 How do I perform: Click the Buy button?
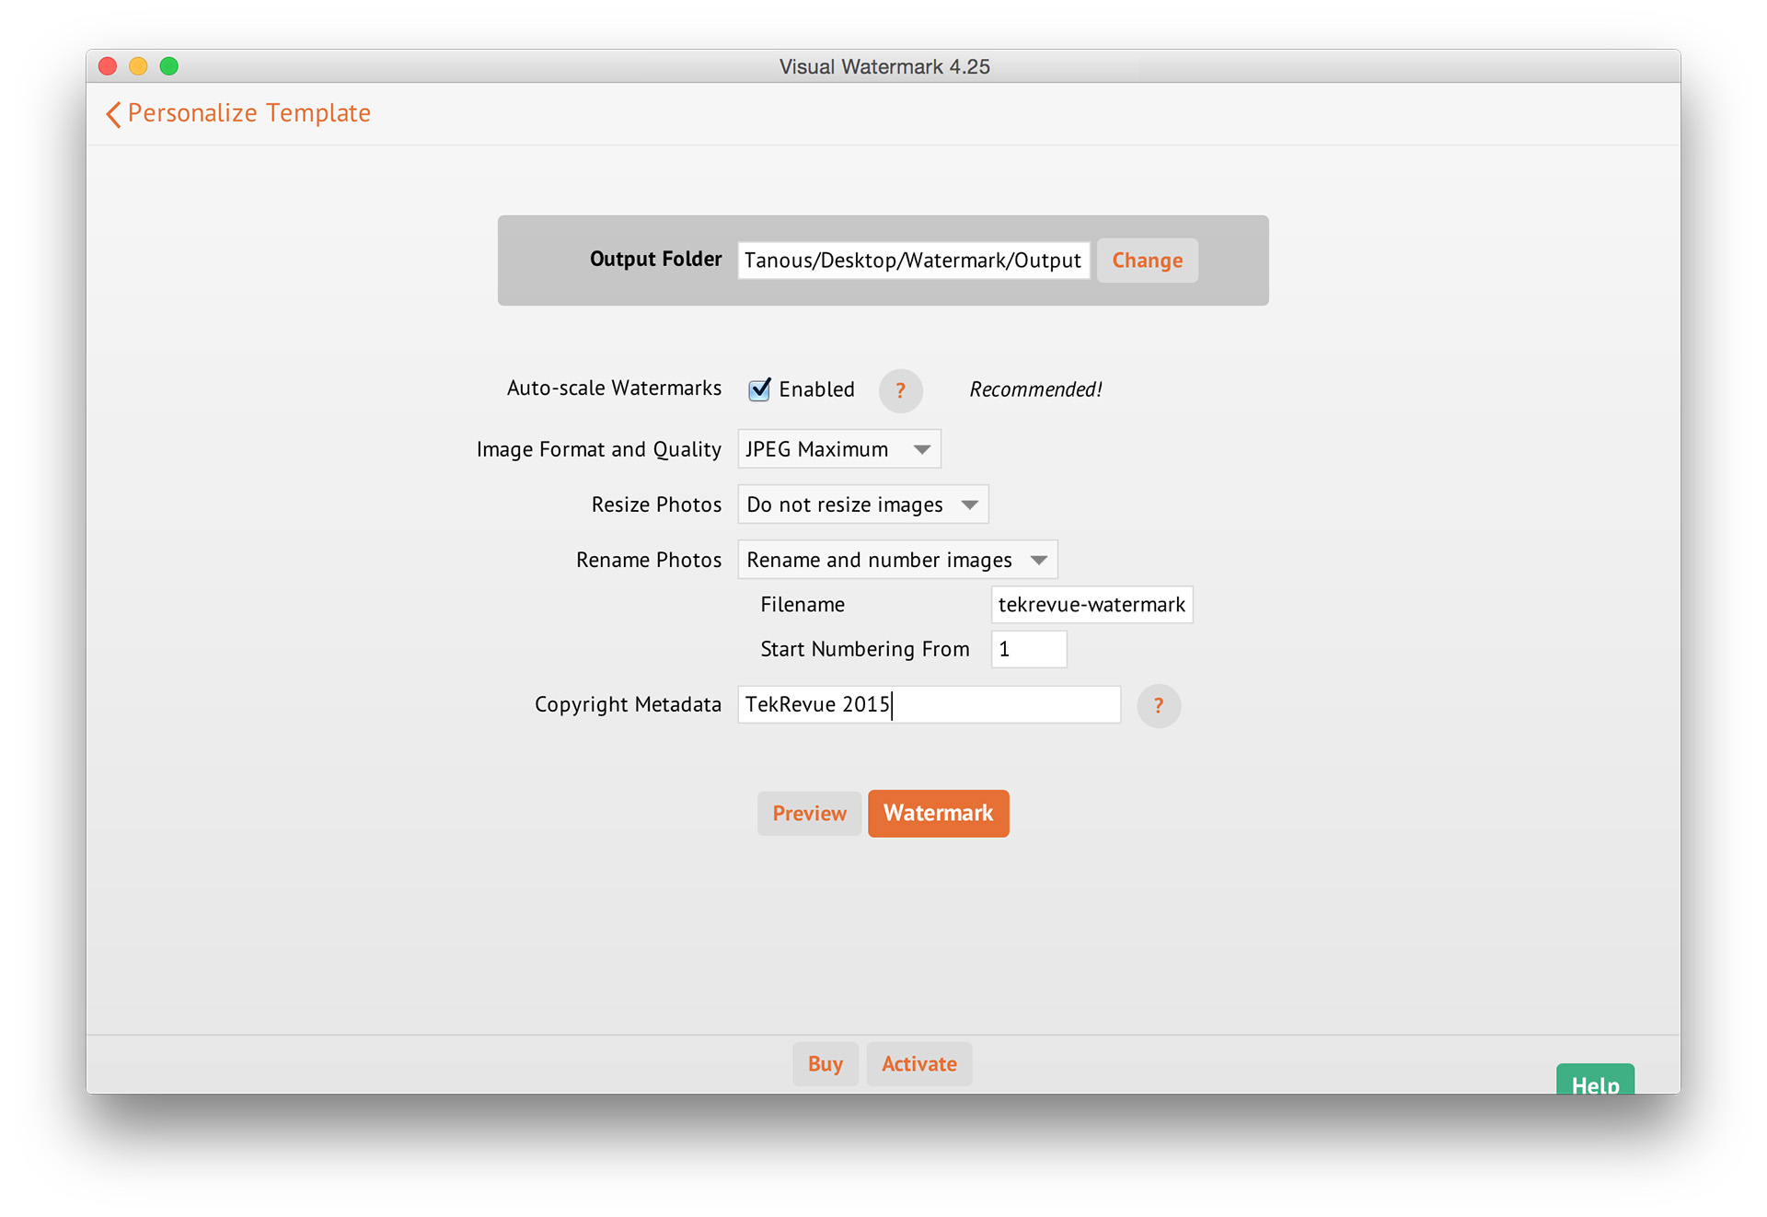(825, 1063)
